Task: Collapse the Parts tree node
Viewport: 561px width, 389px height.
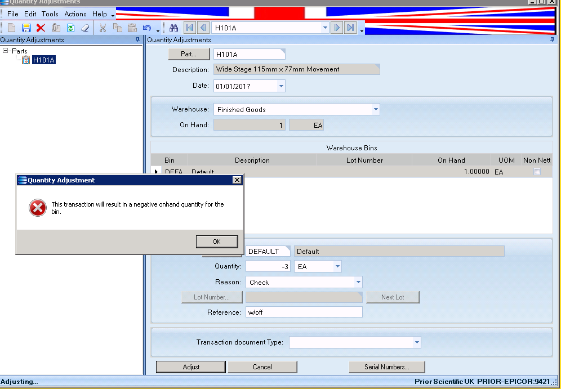Action: (6, 51)
